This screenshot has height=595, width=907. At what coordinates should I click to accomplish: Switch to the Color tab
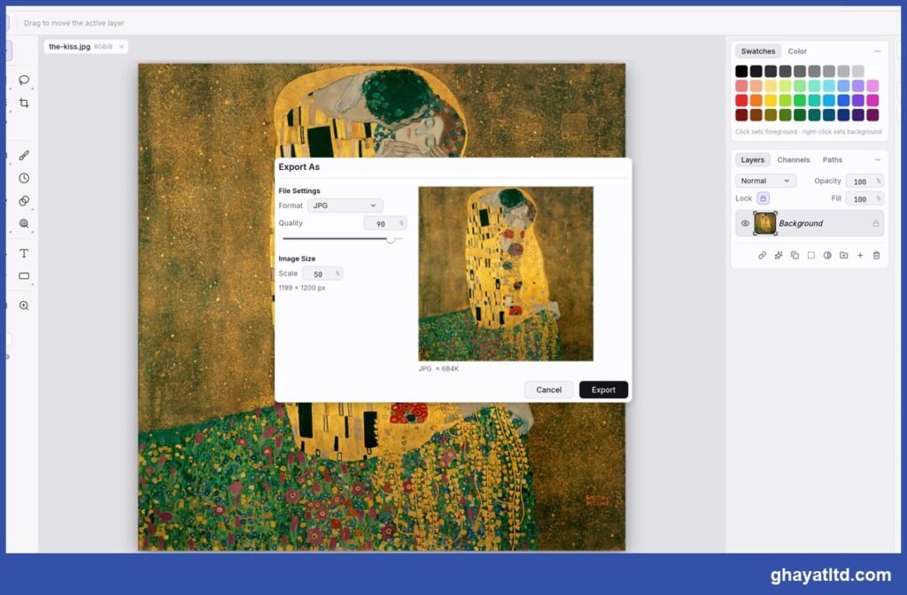pyautogui.click(x=797, y=50)
